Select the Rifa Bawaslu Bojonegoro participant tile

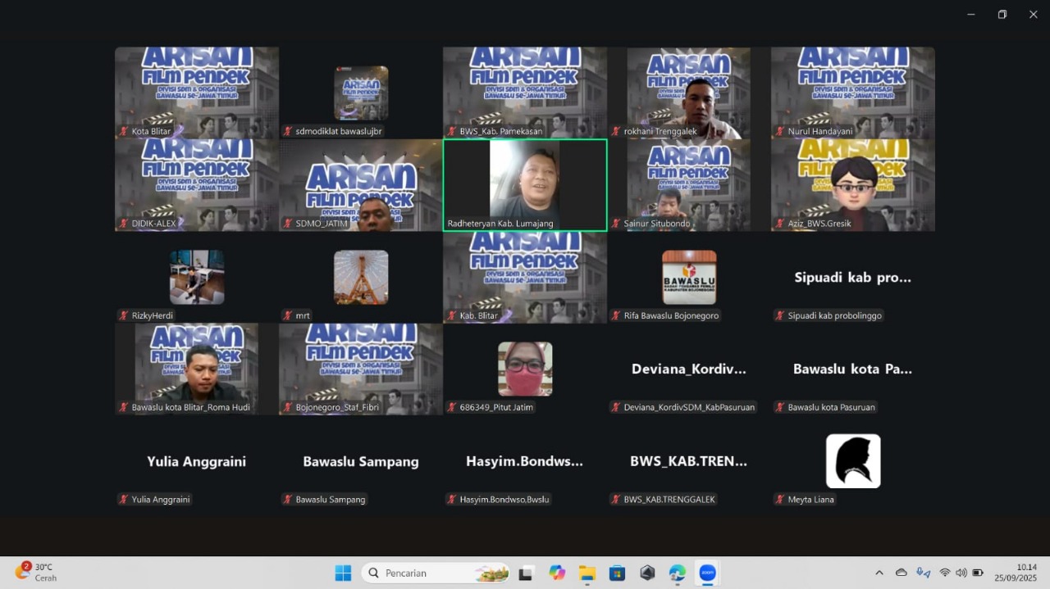(689, 277)
